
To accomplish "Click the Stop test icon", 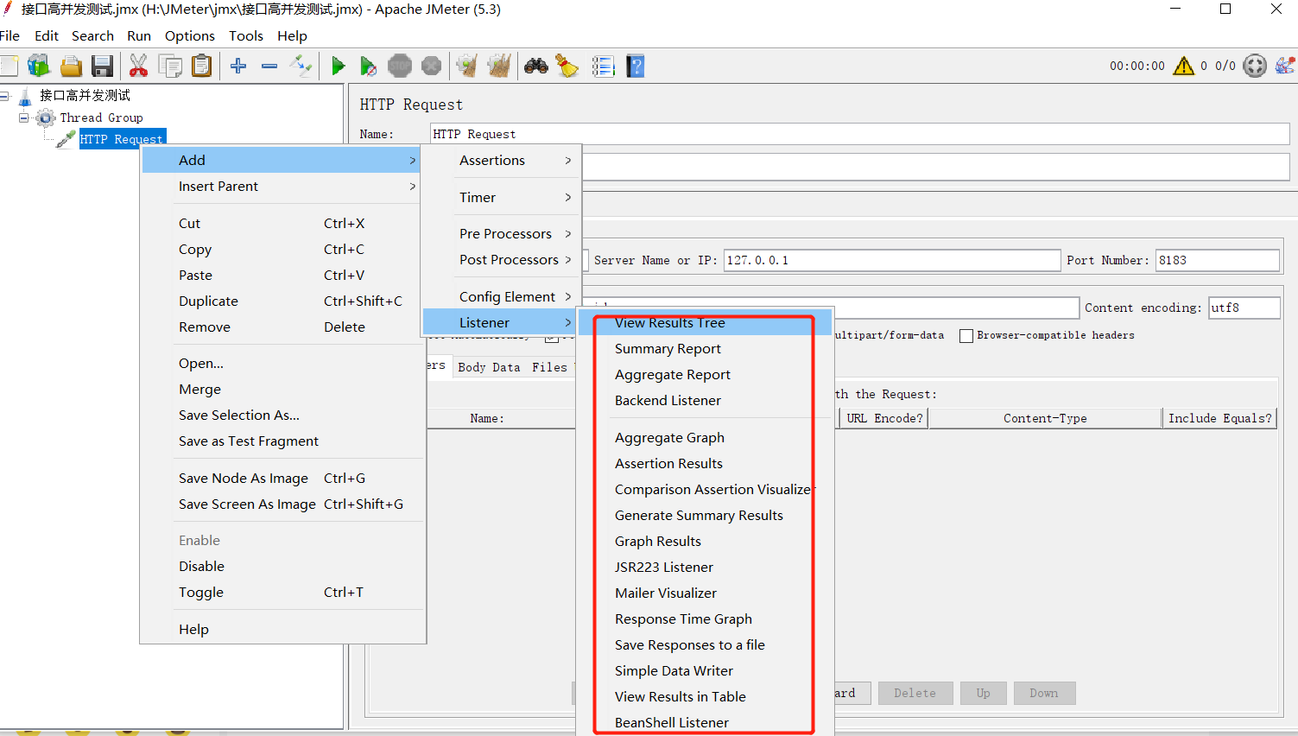I will tap(400, 66).
